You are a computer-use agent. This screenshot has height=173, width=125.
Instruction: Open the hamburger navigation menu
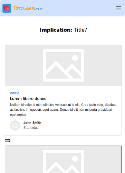pos(118,8)
